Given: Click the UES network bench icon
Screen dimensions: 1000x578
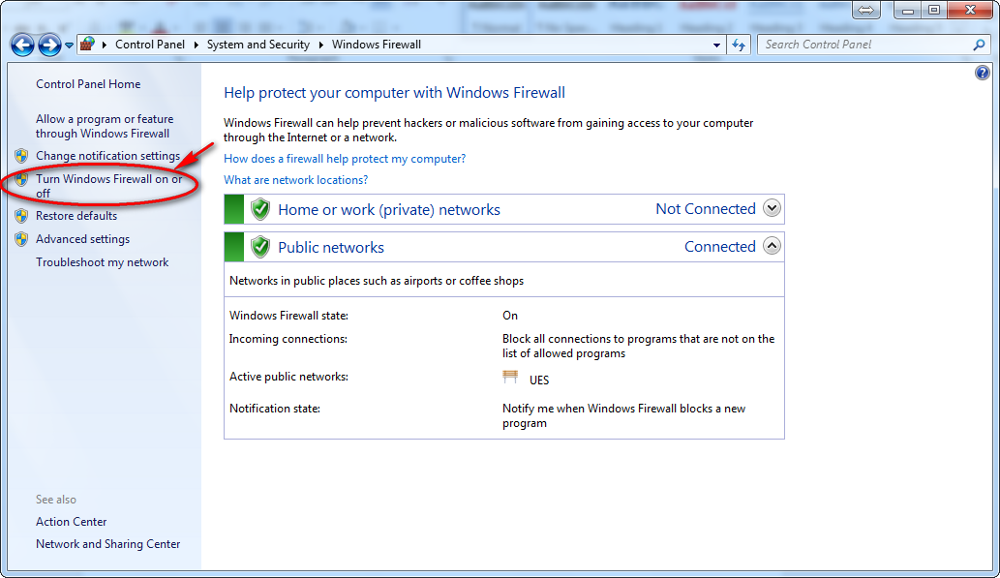Looking at the screenshot, I should (x=510, y=377).
